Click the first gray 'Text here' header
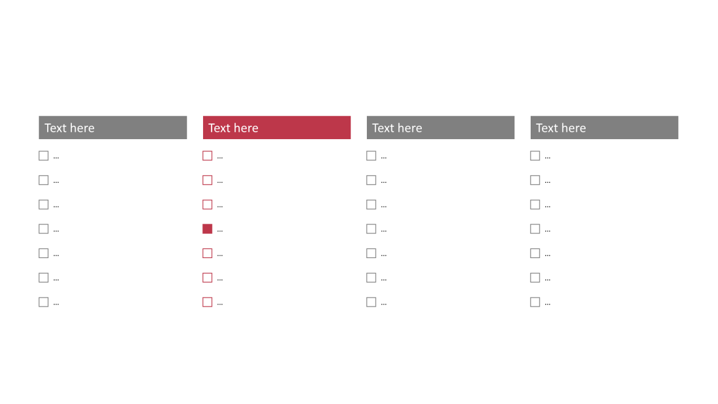 tap(113, 127)
